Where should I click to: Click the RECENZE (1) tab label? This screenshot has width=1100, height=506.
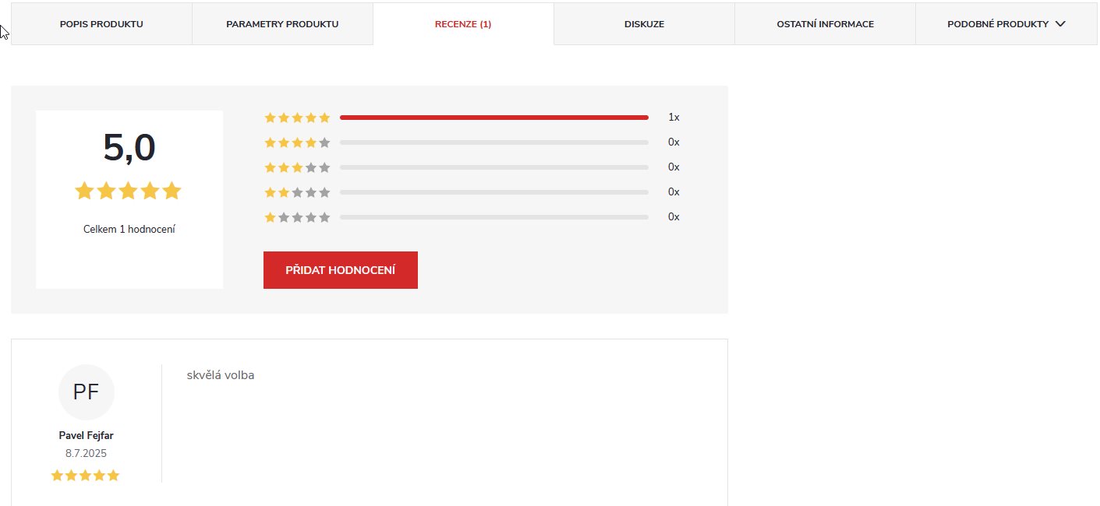(463, 23)
